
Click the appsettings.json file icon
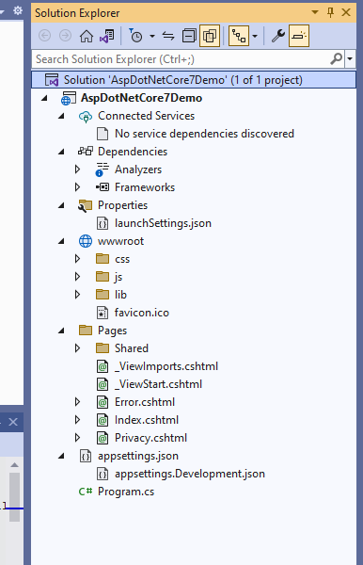point(86,456)
